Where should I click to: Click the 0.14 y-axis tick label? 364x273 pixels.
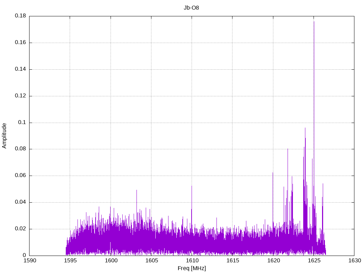[20, 69]
